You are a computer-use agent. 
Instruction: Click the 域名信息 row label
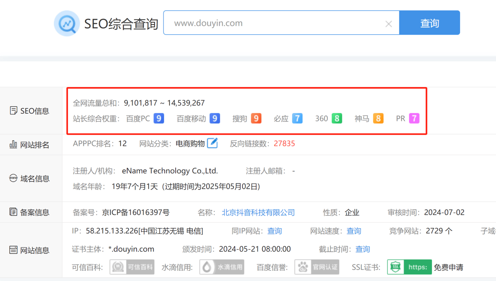coord(35,179)
